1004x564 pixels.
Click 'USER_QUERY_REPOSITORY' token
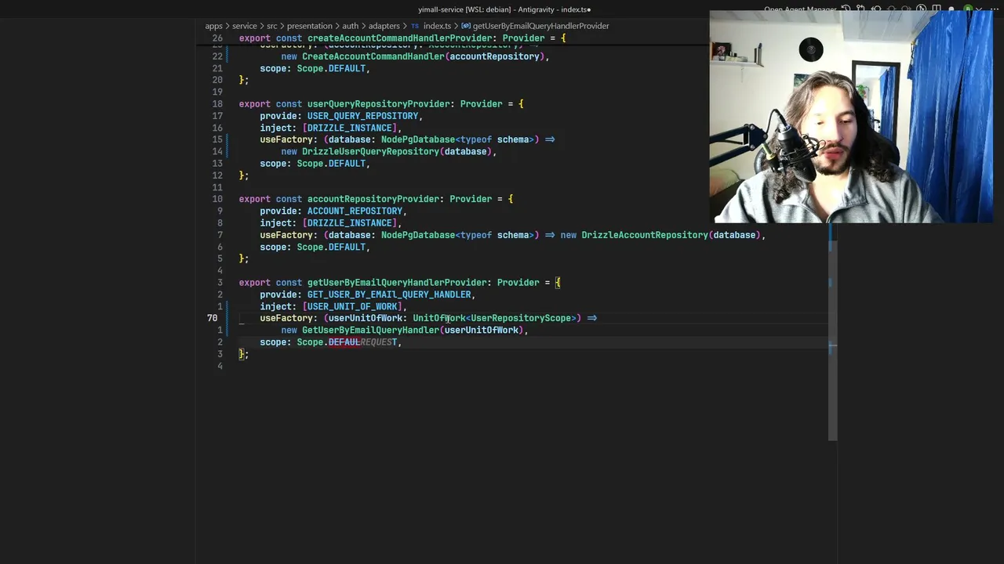[x=362, y=116]
